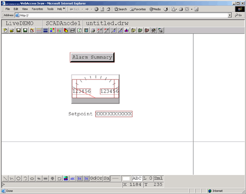Open the address bar dropdown arrow
Screen dimensions: 246x194
click(x=230, y=15)
